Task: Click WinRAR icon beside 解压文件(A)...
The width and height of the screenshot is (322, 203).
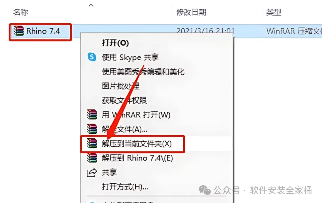Action: click(x=92, y=129)
